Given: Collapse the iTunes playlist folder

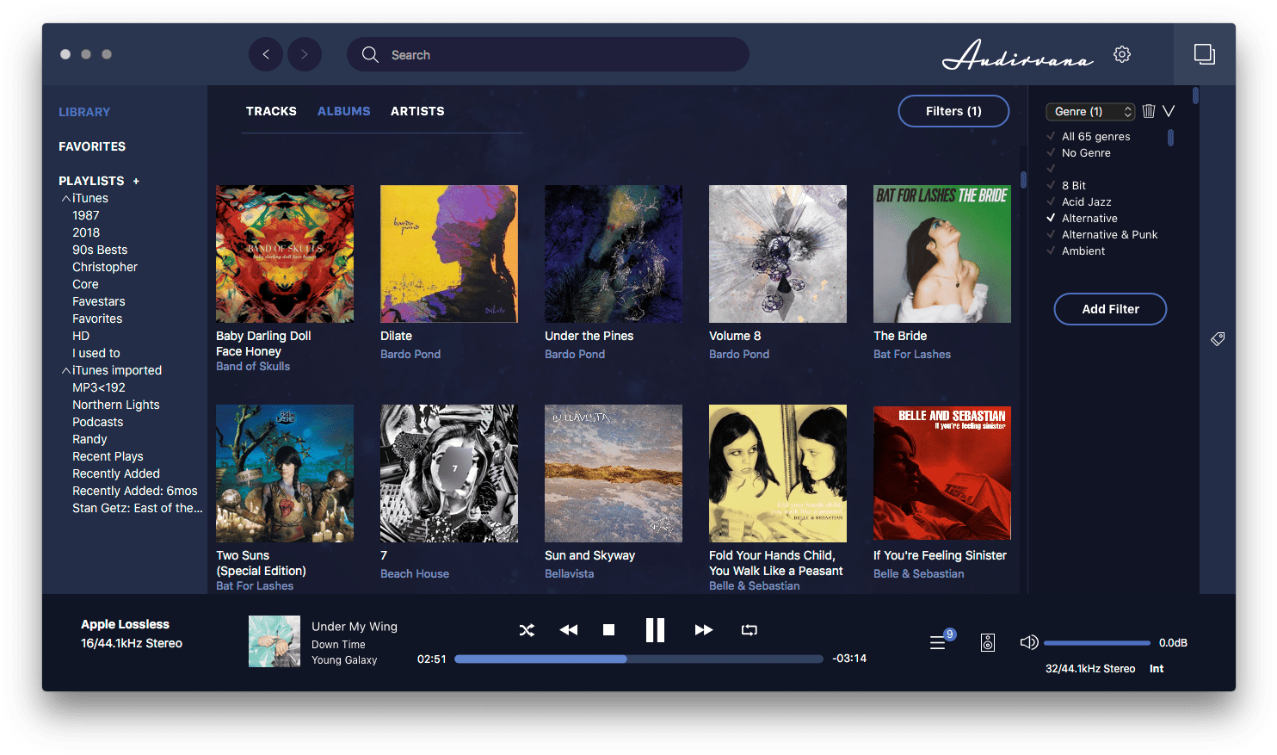Looking at the screenshot, I should (65, 198).
